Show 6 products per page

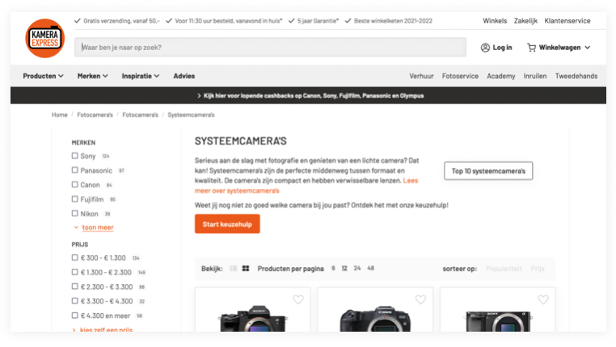333,268
